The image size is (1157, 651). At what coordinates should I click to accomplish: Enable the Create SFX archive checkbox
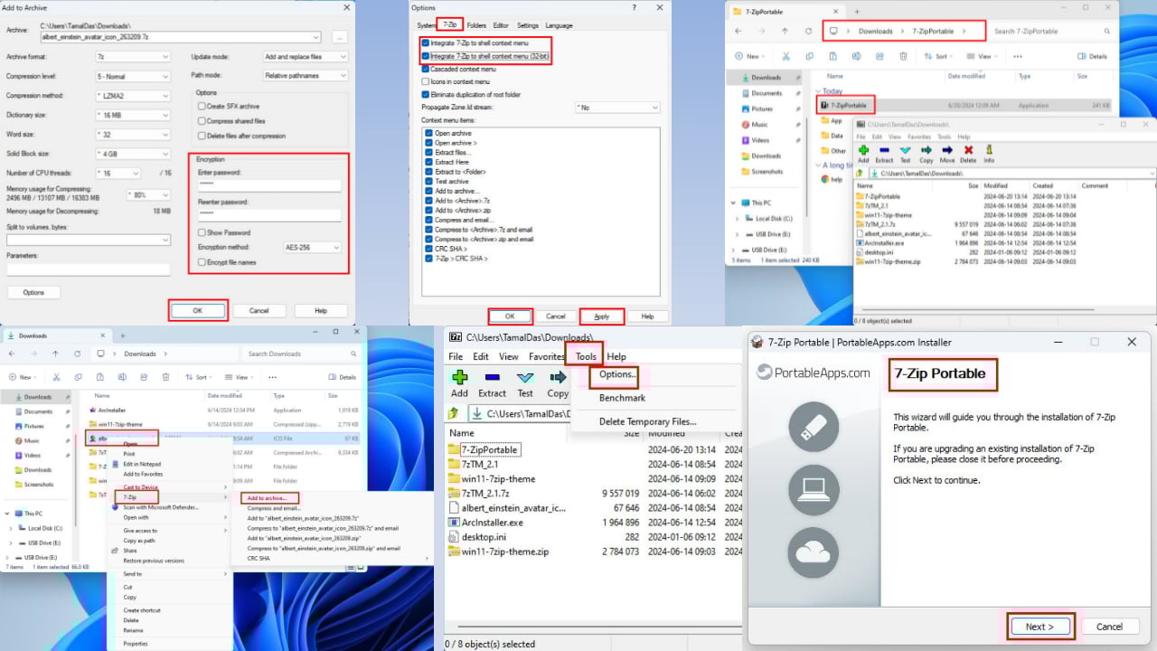click(202, 106)
